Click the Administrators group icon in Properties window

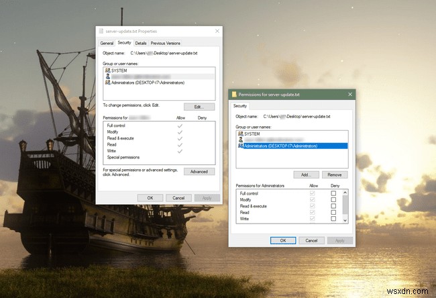point(107,83)
